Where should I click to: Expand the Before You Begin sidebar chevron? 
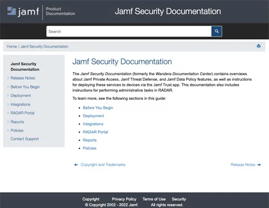(8, 87)
